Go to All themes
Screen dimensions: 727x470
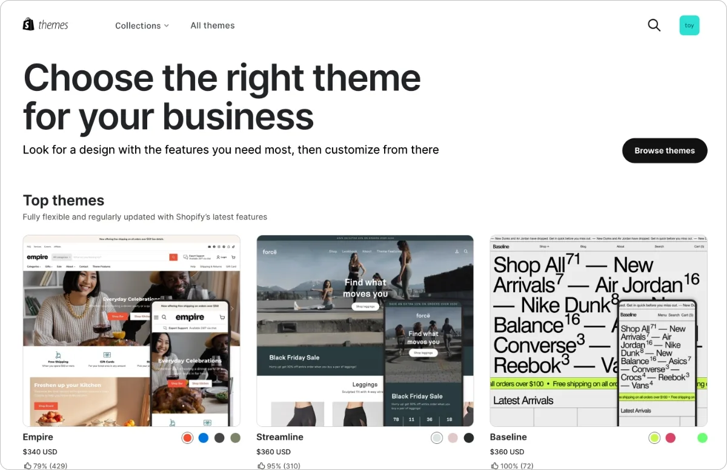213,25
